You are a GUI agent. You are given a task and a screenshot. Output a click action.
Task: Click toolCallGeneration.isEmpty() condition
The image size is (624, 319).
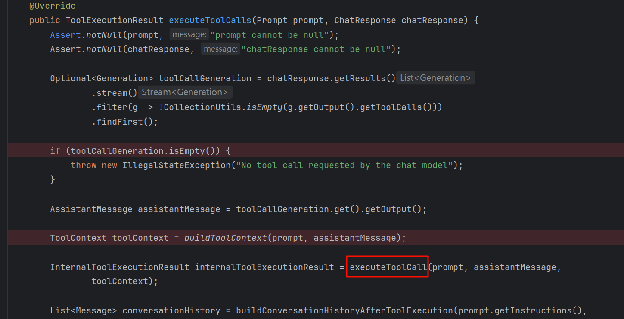click(x=145, y=150)
